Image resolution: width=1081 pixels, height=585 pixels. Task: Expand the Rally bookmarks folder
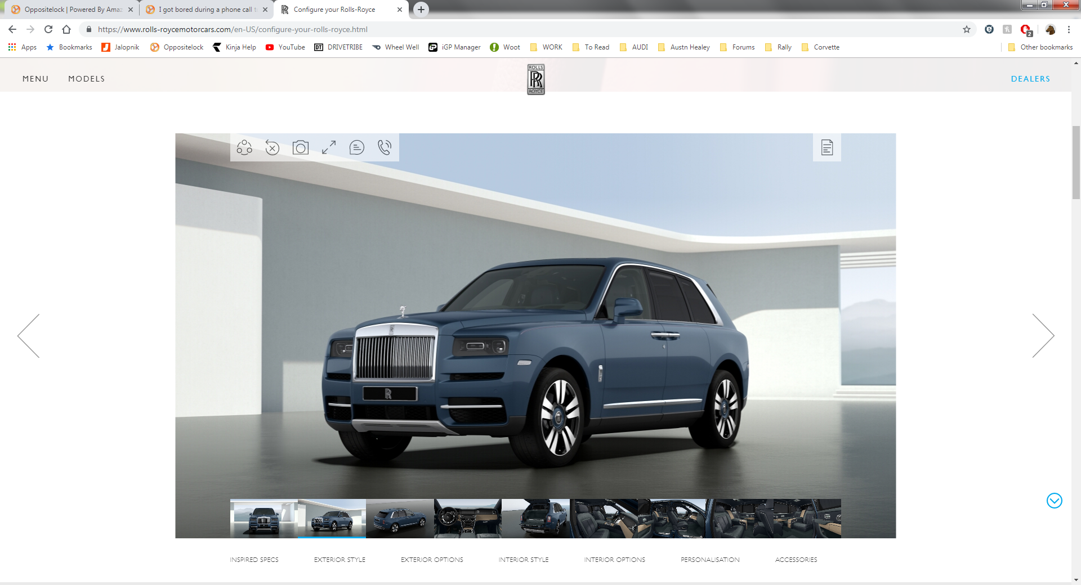(x=779, y=47)
